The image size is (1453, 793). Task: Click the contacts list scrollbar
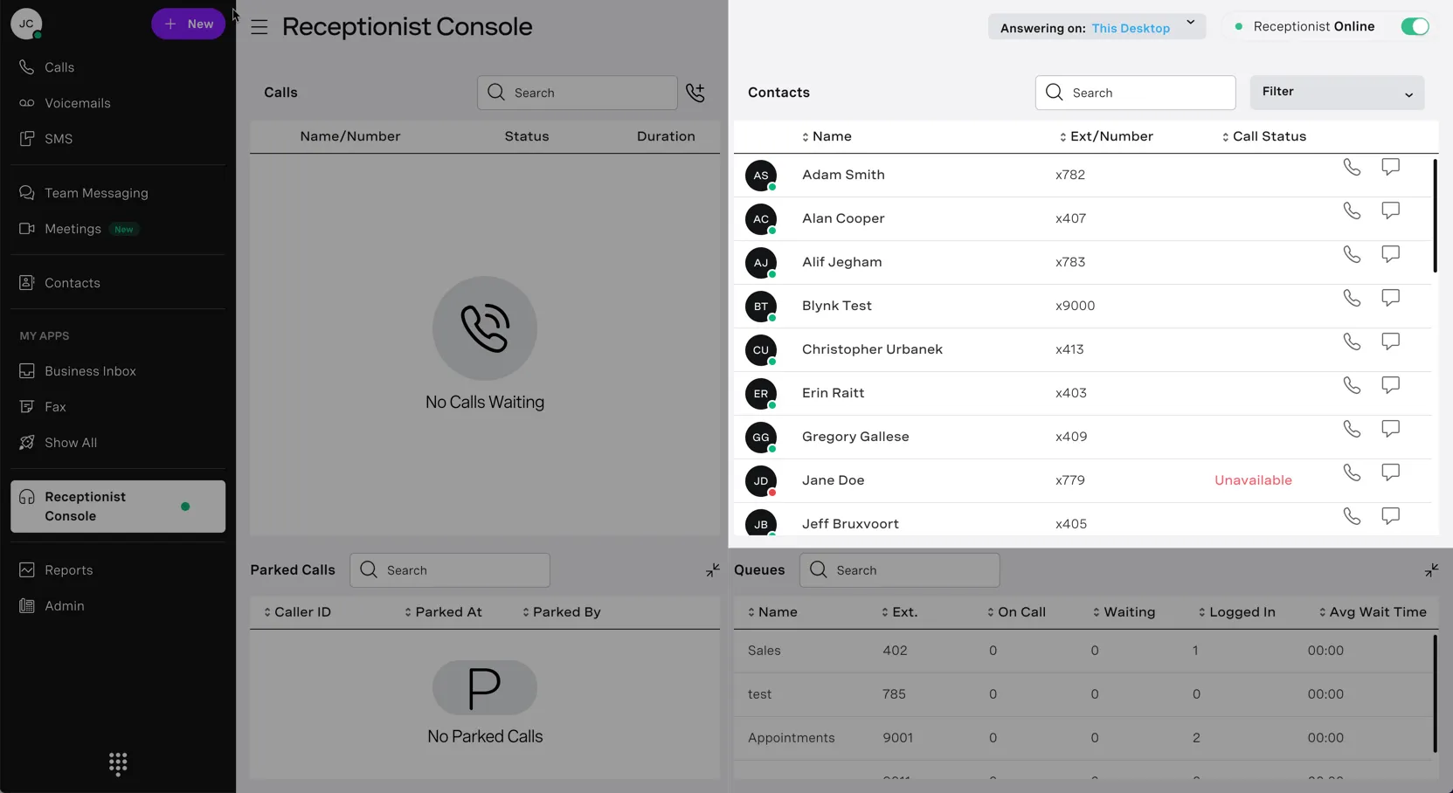(x=1435, y=215)
